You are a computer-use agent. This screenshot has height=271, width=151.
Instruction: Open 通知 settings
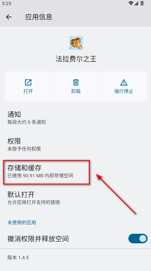[75, 118]
